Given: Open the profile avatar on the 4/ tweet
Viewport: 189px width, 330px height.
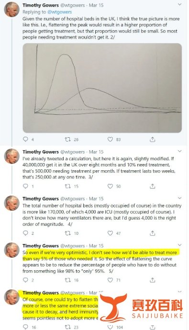Looking at the screenshot, I should pos(12,203).
